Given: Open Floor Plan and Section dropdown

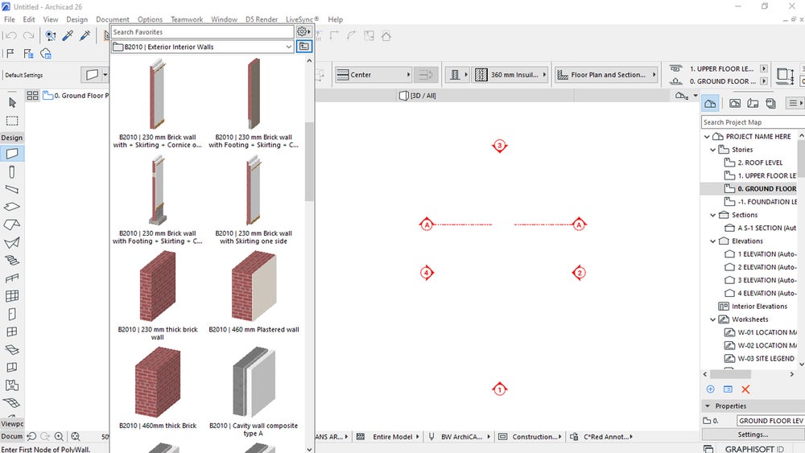Looking at the screenshot, I should 606,74.
